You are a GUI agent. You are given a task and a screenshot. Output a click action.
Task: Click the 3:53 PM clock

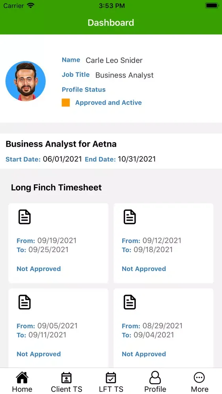click(112, 6)
